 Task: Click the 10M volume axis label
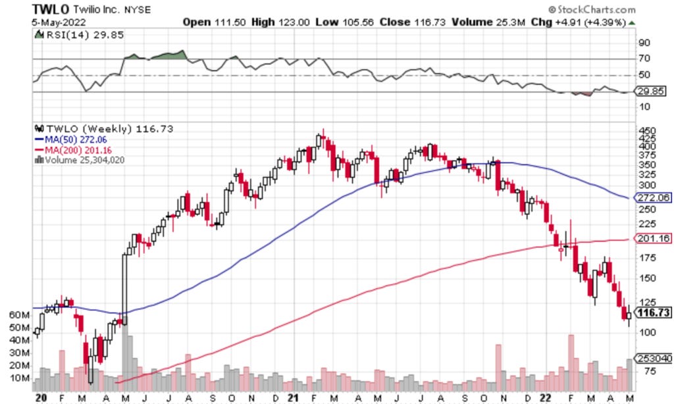pyautogui.click(x=19, y=378)
